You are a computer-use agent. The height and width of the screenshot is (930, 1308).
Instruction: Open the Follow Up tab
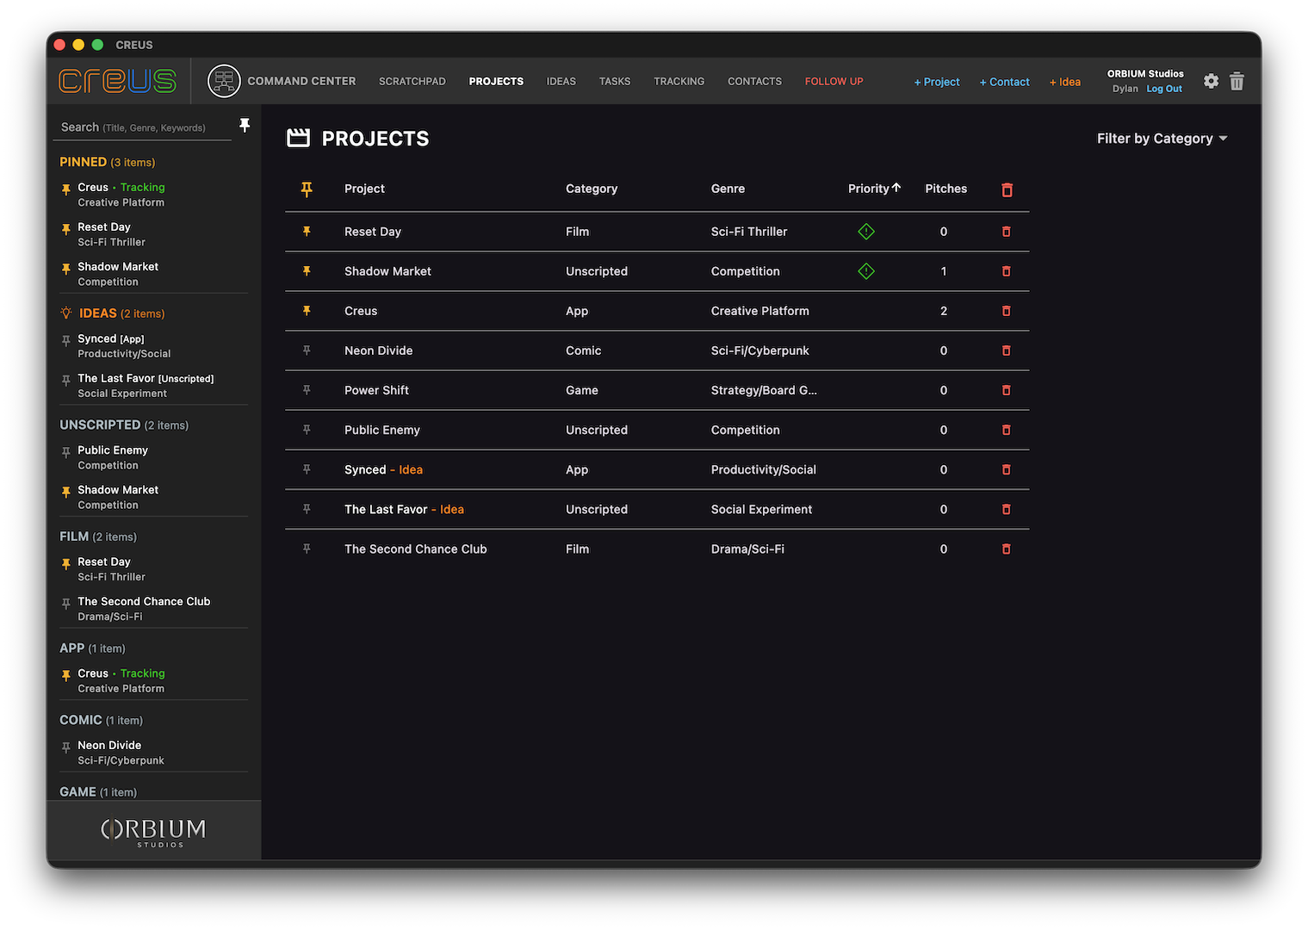834,81
